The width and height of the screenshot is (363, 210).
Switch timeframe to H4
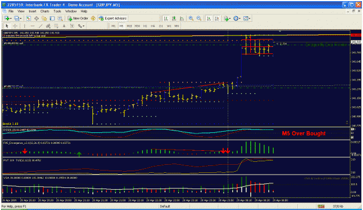click(153, 26)
